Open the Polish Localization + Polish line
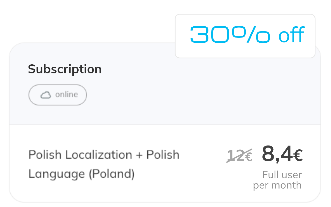Screen dimensions: 331x207 click(104, 155)
